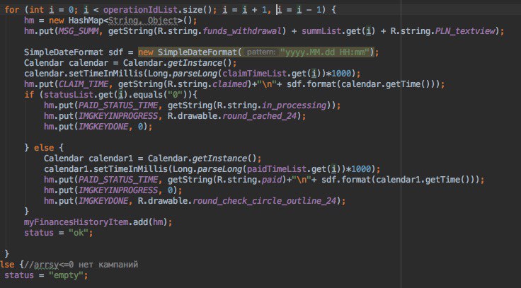Viewport: 521px width, 288px height.
Task: Click 'PLN_textview' string resource
Action: [465, 31]
